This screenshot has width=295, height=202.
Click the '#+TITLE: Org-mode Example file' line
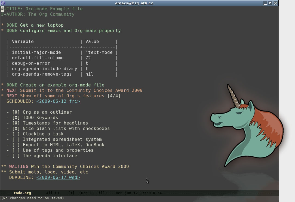click(x=42, y=9)
